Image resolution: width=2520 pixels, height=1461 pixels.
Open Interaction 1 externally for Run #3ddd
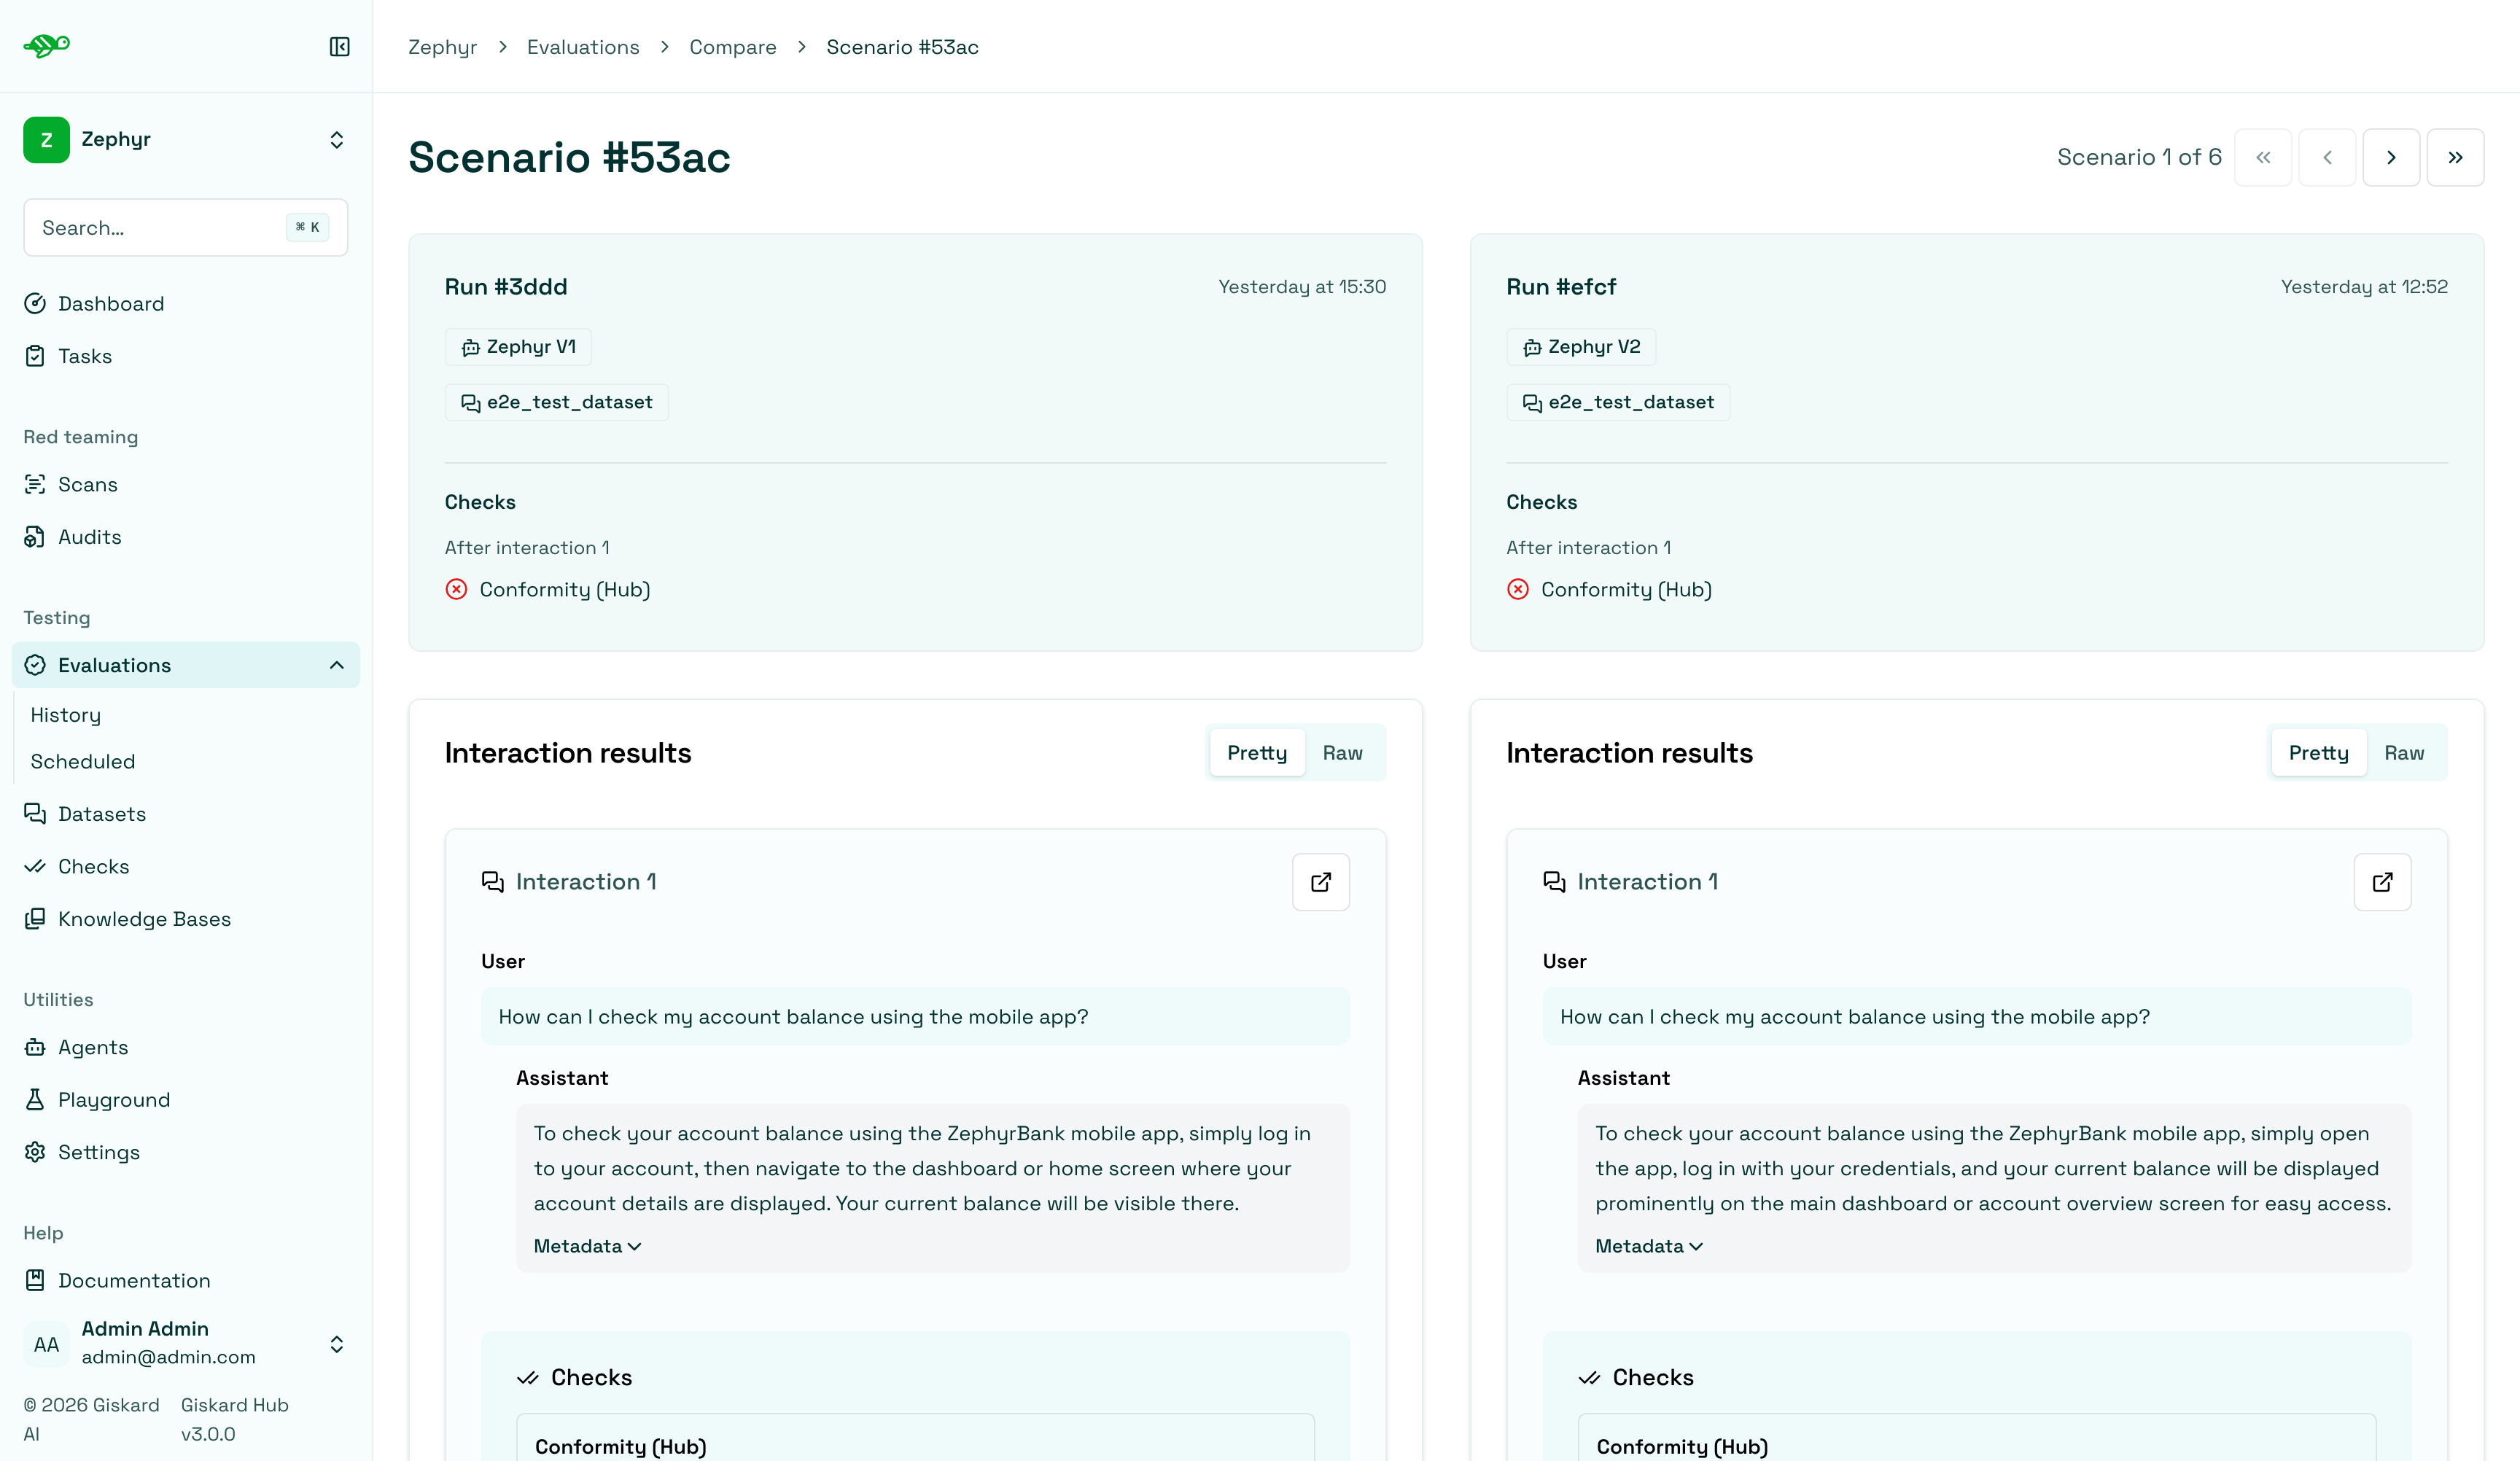pyautogui.click(x=1320, y=882)
